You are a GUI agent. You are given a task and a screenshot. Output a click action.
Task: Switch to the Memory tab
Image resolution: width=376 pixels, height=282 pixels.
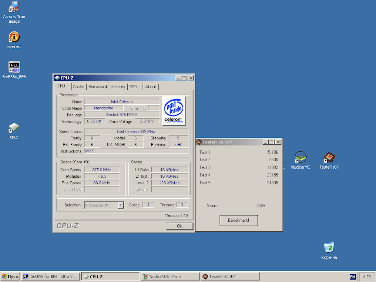click(x=118, y=87)
